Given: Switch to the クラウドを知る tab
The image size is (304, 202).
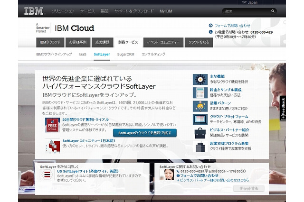Looking at the screenshot, I should click(199, 42).
